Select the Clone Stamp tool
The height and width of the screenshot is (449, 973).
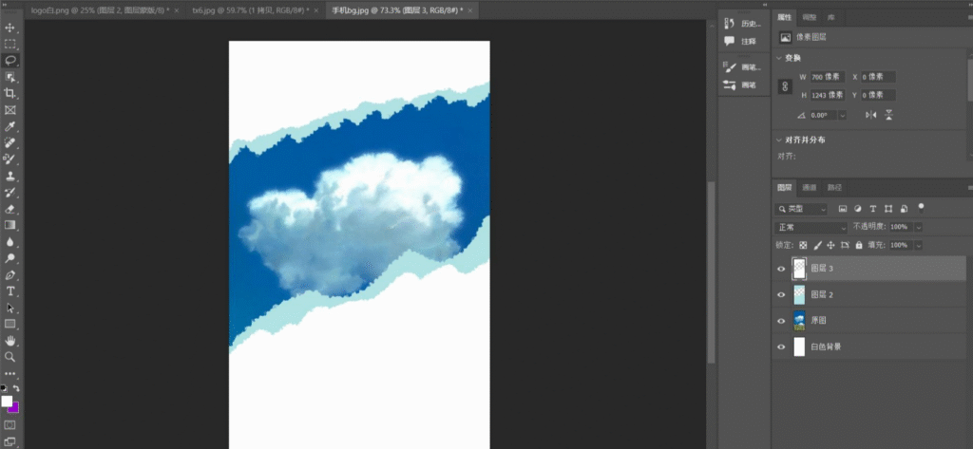click(x=10, y=176)
